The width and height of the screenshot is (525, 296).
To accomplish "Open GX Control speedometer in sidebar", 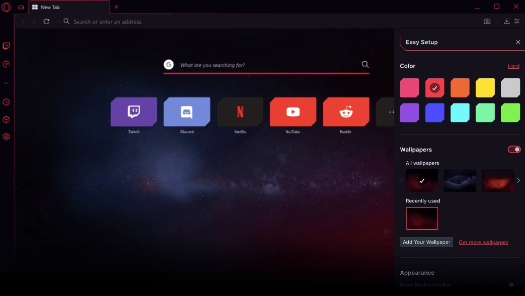I will pyautogui.click(x=7, y=64).
